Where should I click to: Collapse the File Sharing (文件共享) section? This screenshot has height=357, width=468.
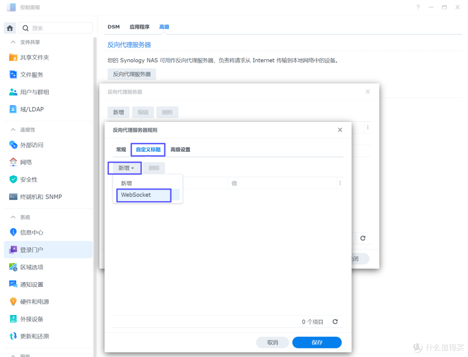click(x=13, y=42)
